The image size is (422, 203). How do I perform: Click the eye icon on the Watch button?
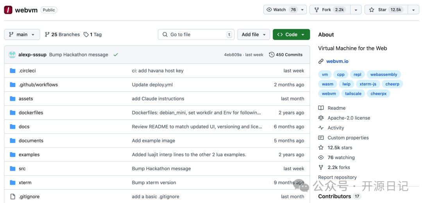269,10
